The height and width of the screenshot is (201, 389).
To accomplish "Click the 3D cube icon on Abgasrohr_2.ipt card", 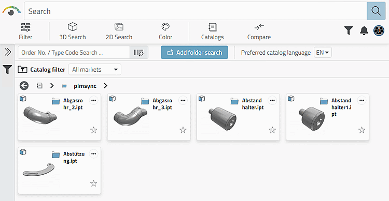I will [23, 99].
